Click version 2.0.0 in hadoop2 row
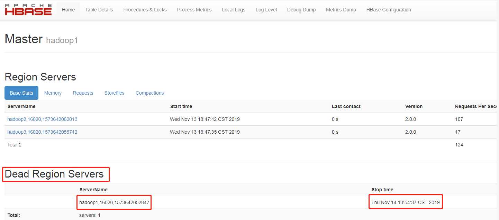 pyautogui.click(x=411, y=119)
